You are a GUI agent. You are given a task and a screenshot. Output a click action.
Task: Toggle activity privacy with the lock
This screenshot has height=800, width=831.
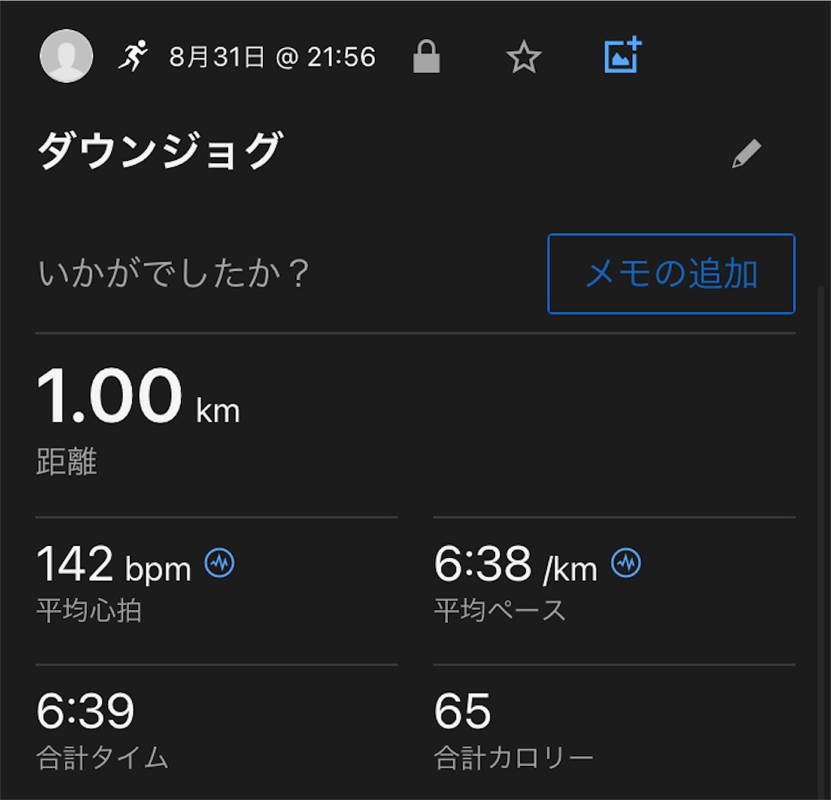tap(428, 57)
